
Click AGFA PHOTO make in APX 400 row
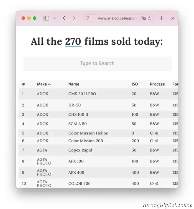44,172
